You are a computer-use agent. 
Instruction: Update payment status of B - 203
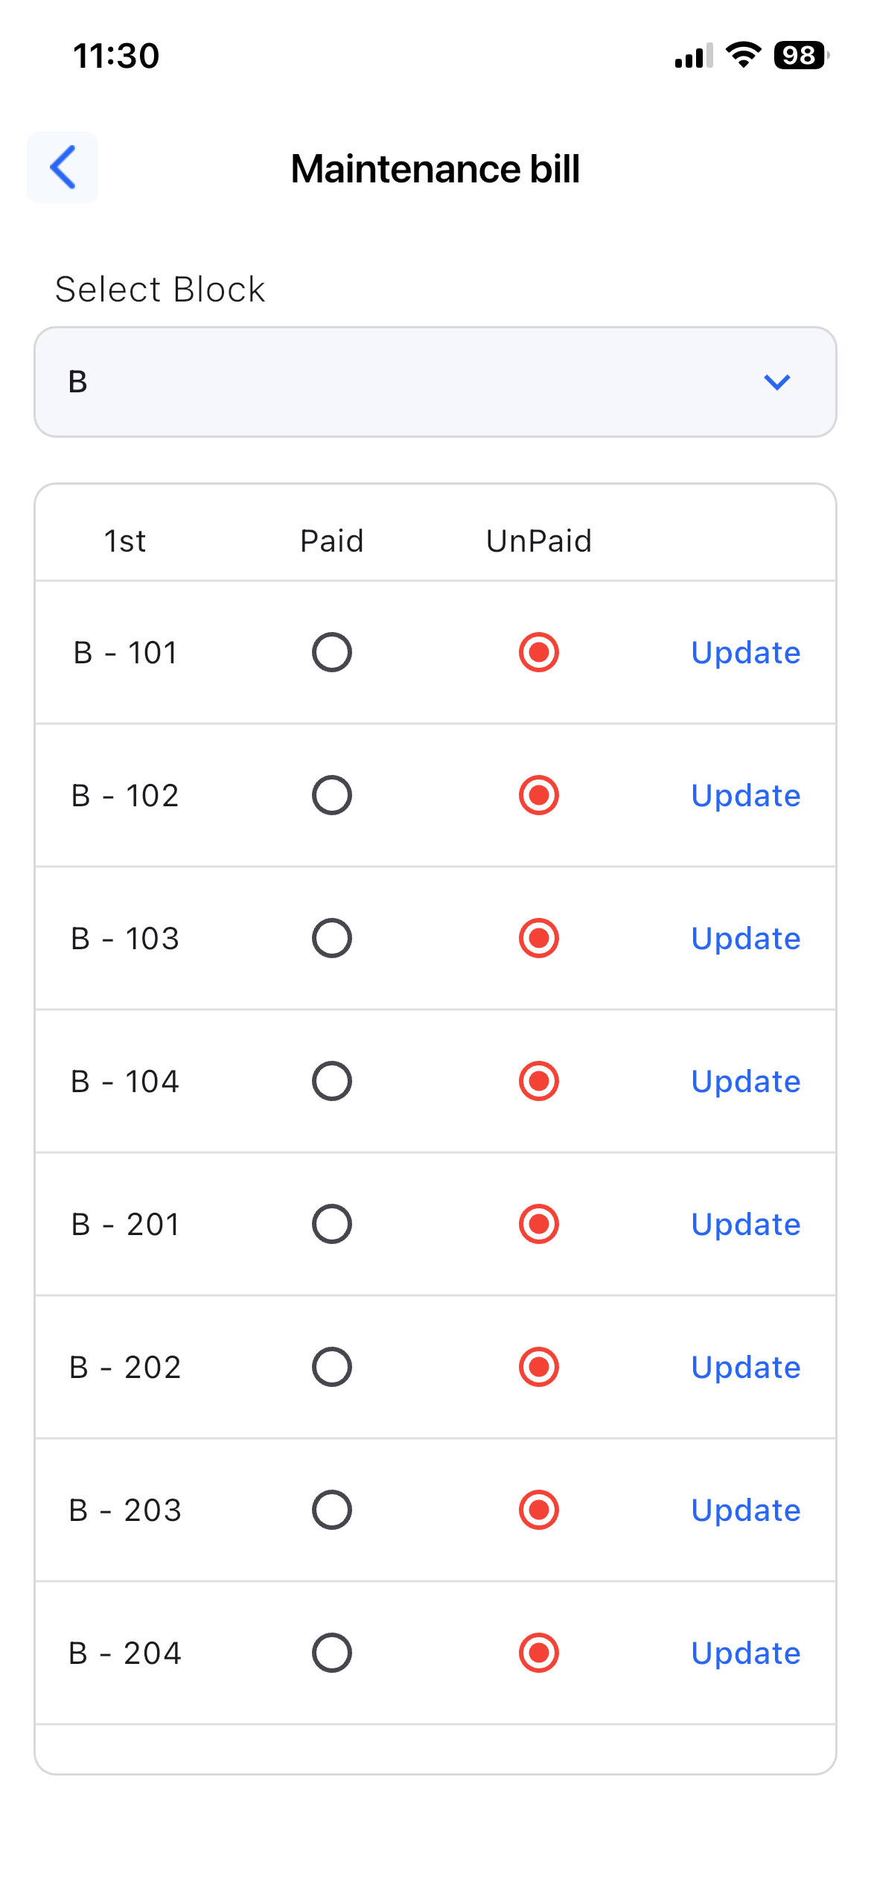click(745, 1510)
